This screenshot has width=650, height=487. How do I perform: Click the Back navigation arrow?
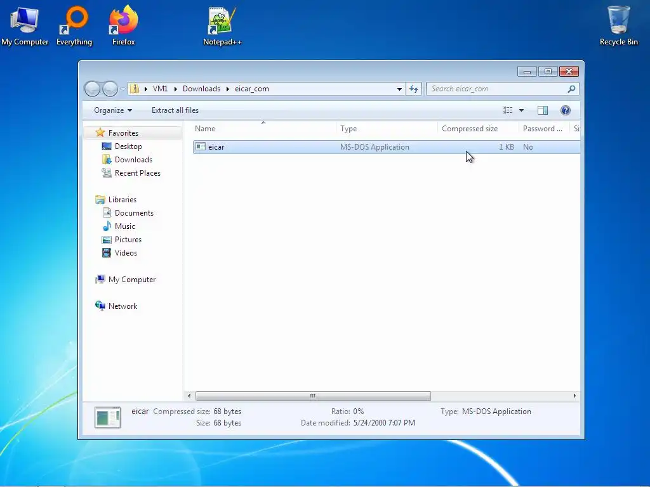pos(92,89)
